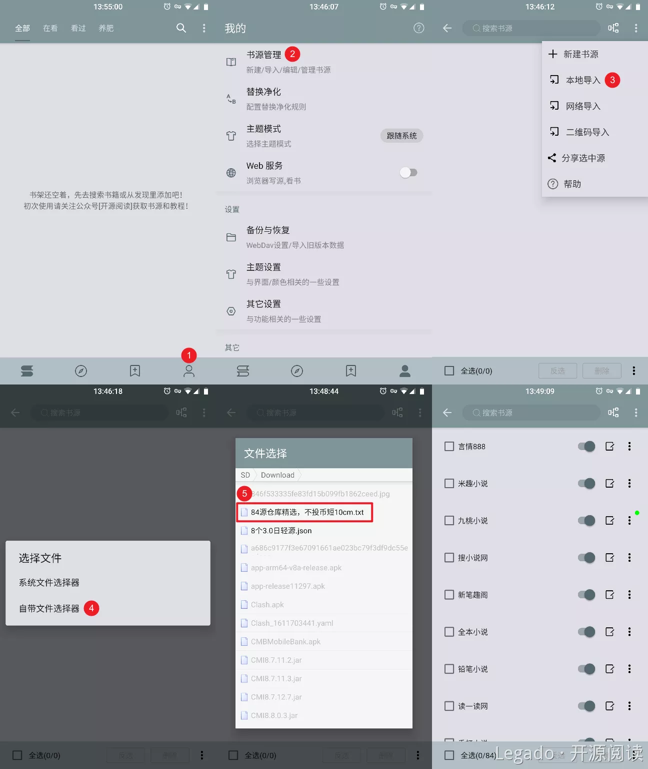Image resolution: width=648 pixels, height=769 pixels.
Task: Expand more options for 铅笔小说
Action: click(x=629, y=669)
